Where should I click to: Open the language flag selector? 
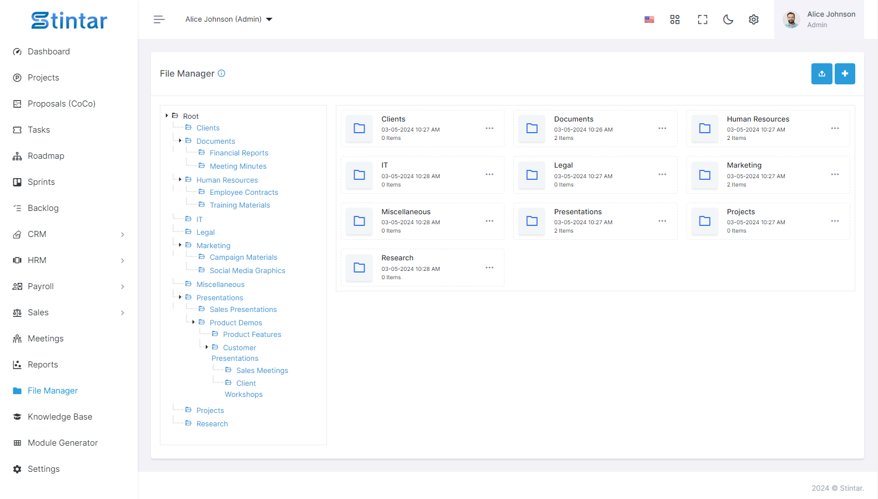coord(649,19)
